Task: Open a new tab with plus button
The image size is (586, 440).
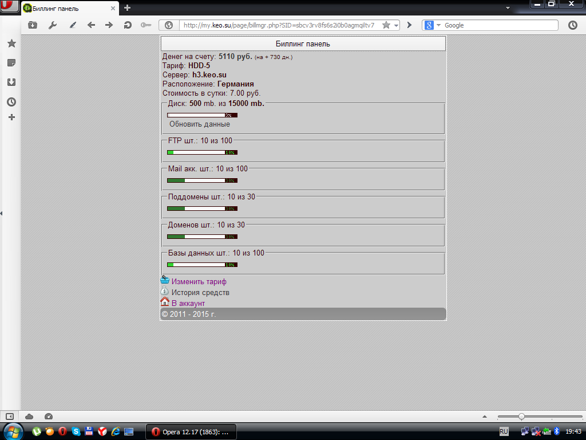Action: tap(127, 8)
